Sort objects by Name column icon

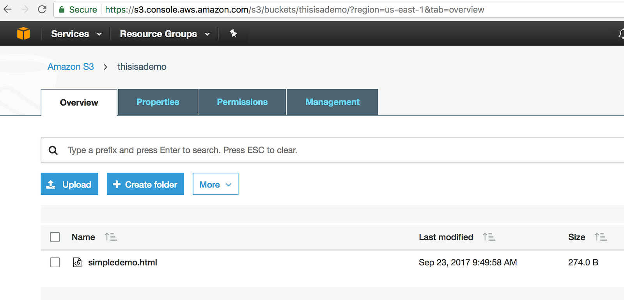[111, 237]
